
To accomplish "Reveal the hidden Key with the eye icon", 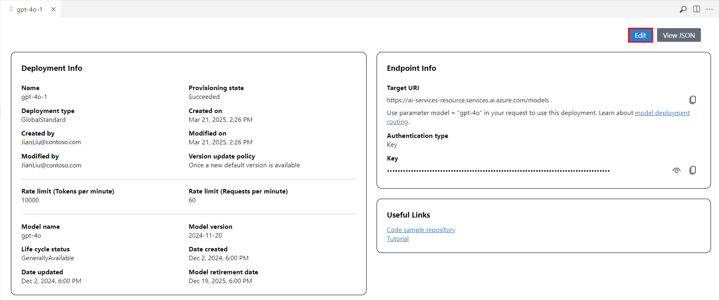I will point(676,171).
